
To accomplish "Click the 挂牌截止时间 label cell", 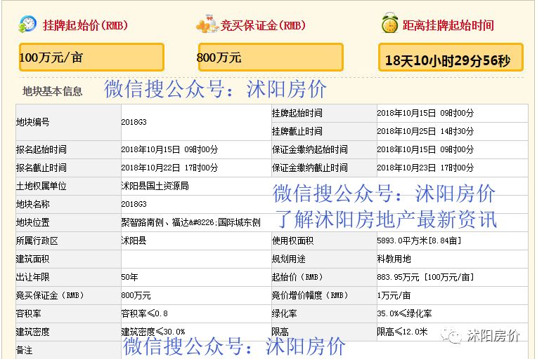I will [x=324, y=131].
